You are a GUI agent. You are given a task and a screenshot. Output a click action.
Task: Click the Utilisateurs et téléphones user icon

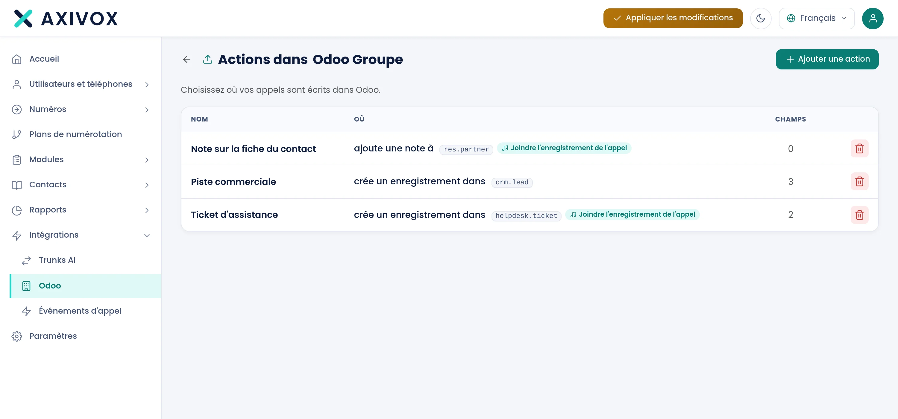click(x=17, y=84)
